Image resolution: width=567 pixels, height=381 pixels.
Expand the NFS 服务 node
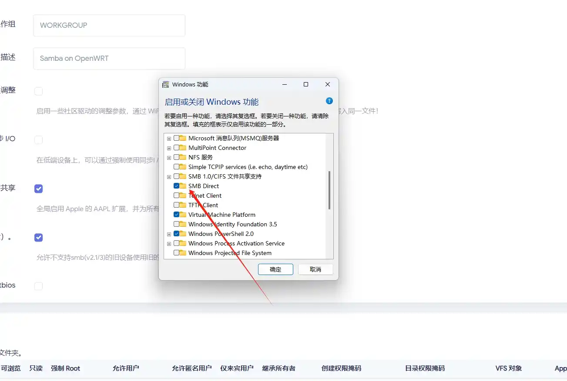click(169, 158)
